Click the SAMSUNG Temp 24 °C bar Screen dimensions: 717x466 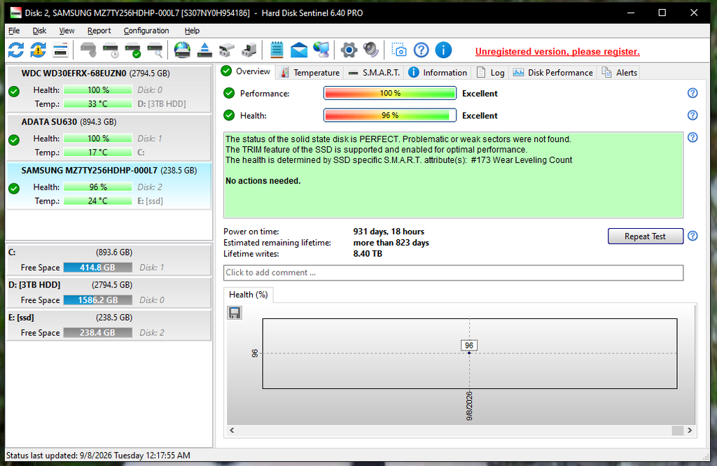click(x=97, y=201)
